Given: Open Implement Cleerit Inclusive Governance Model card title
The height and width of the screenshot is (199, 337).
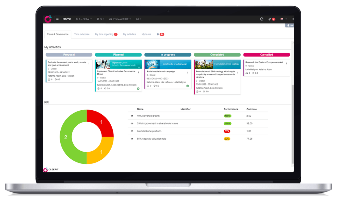Looking at the screenshot, I should pos(116,73).
